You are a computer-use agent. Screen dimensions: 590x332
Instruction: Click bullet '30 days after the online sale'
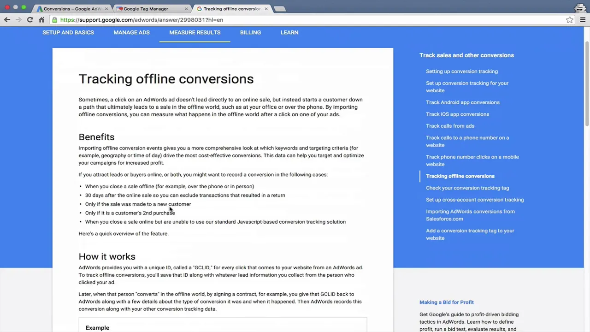pos(185,195)
